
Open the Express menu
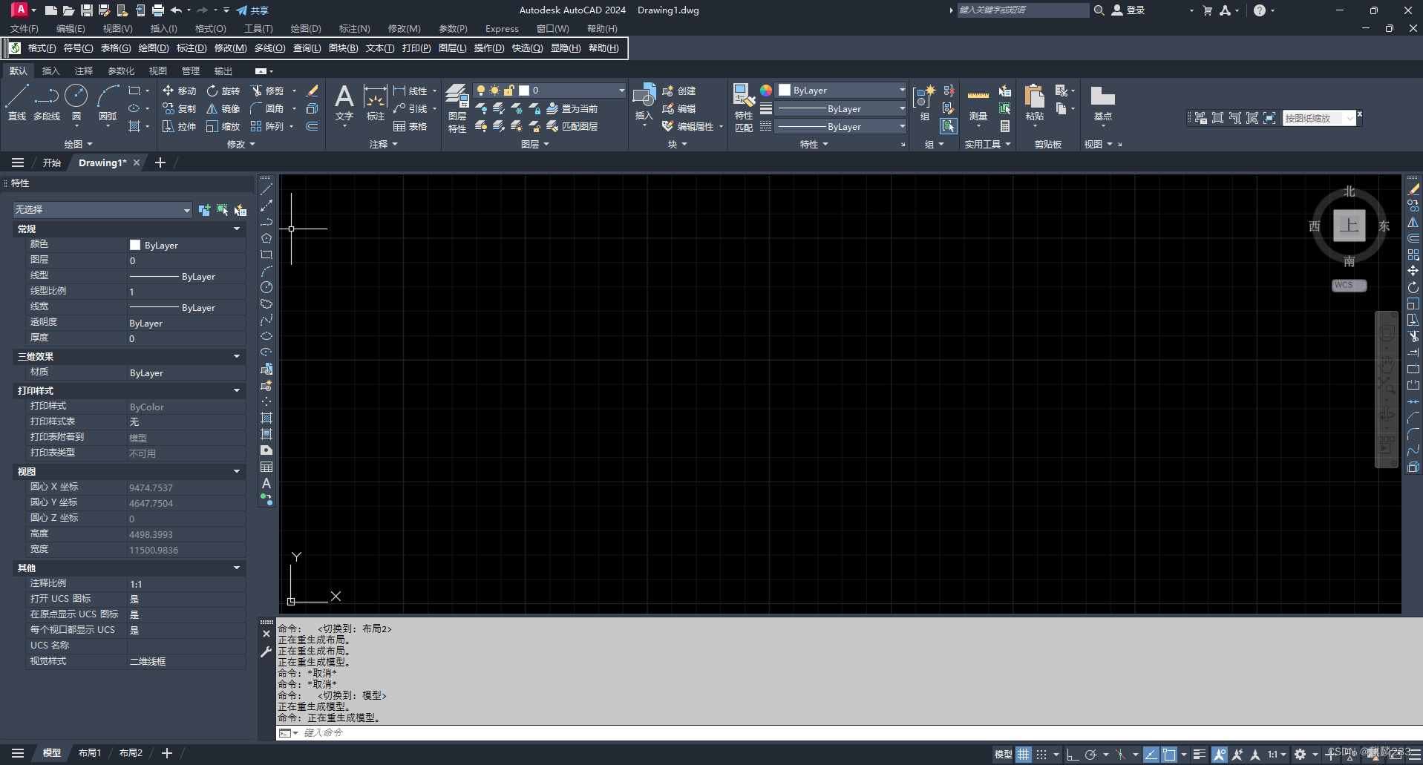point(502,28)
